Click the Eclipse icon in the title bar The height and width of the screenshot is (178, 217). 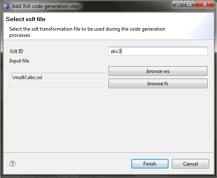[6, 6]
